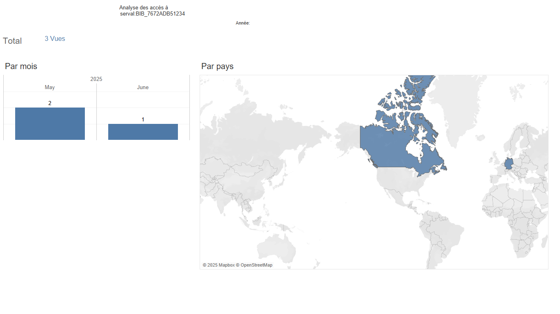Click the May bar with value 2
The width and height of the screenshot is (560, 314).
coord(50,123)
